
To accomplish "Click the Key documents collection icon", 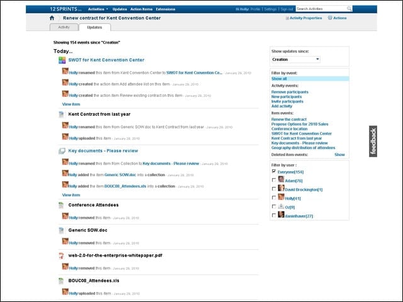I will click(62, 151).
